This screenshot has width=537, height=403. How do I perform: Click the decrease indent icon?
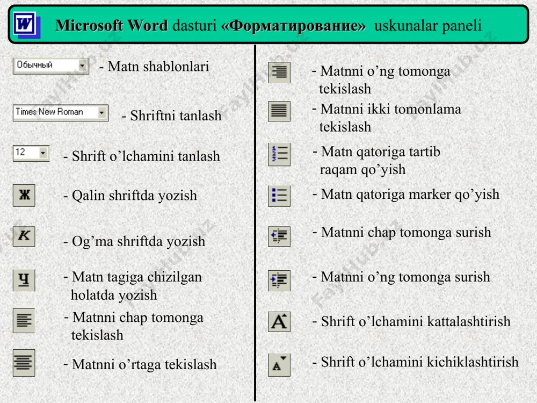coord(279,236)
